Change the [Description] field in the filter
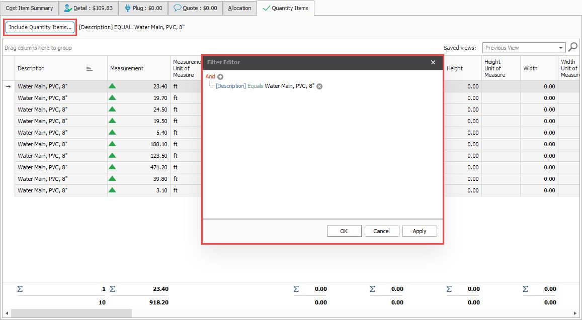The image size is (582, 320). coord(230,86)
